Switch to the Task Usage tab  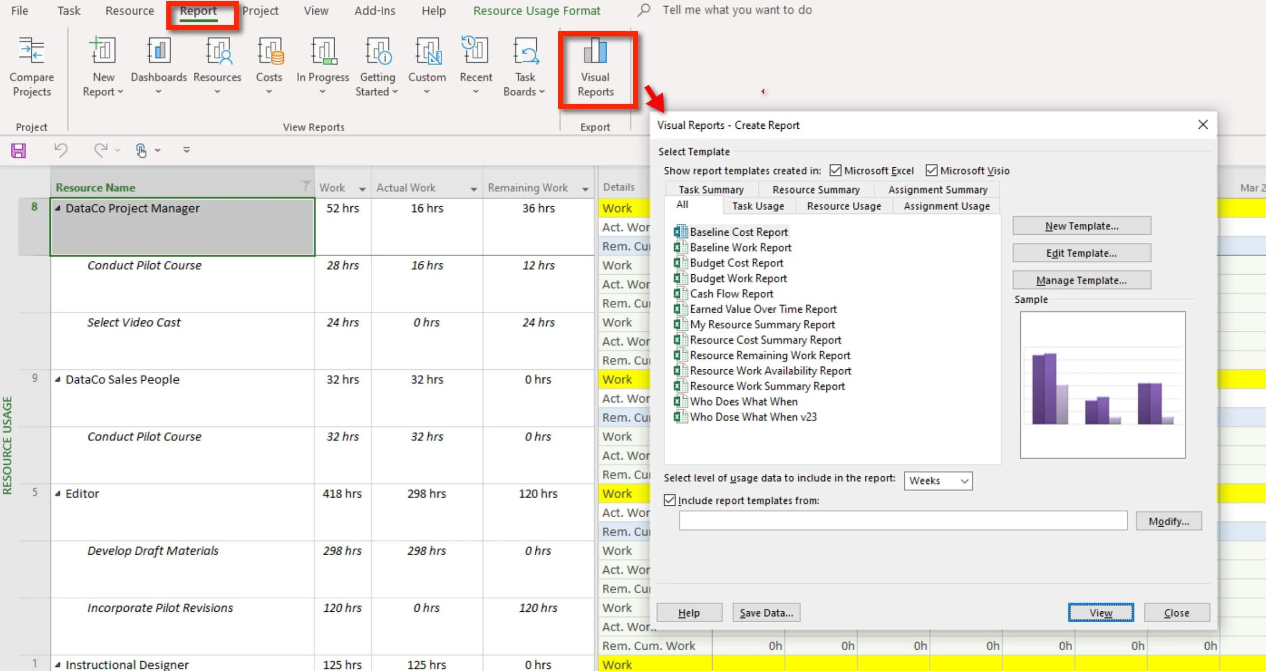758,206
